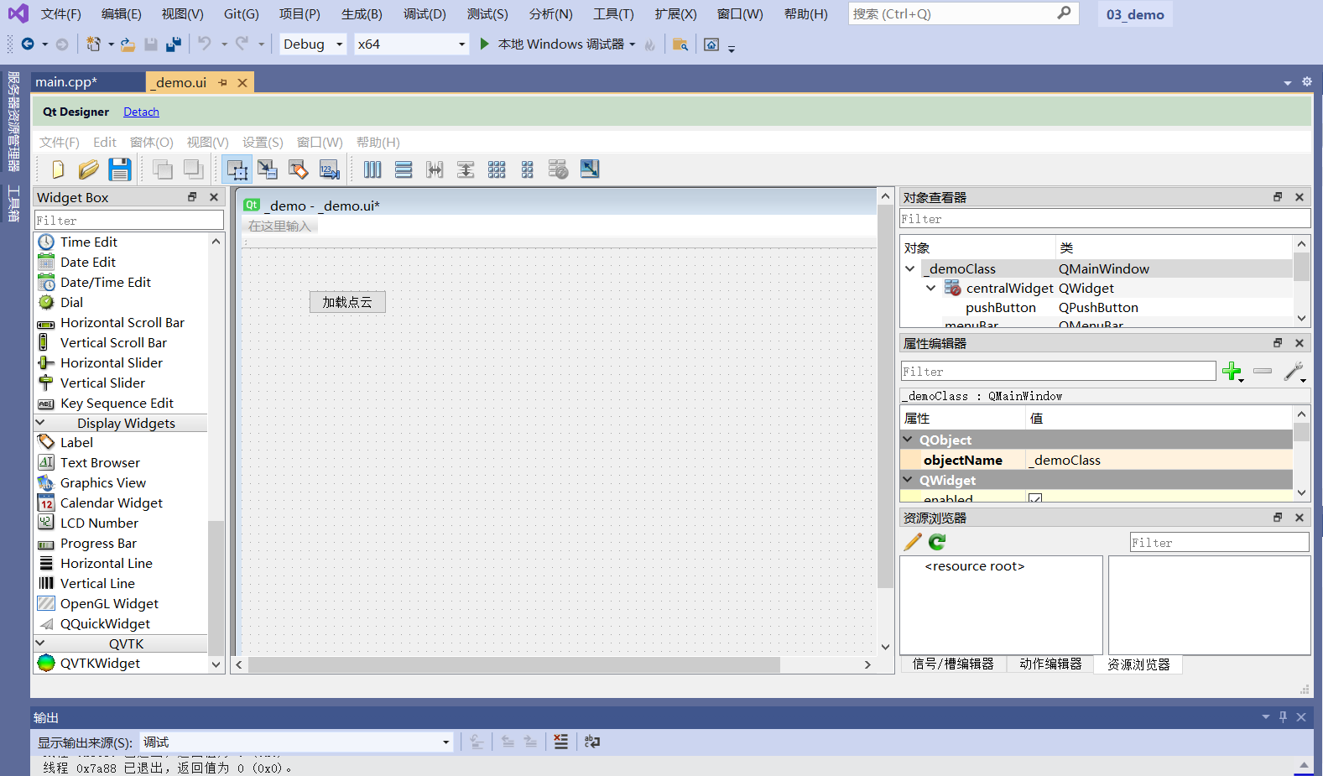This screenshot has width=1323, height=776.
Task: Select the Edit Widgets mode icon
Action: pos(237,169)
